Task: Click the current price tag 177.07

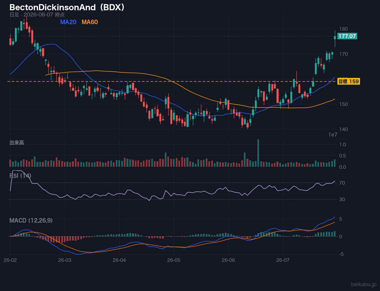Action: (347, 36)
